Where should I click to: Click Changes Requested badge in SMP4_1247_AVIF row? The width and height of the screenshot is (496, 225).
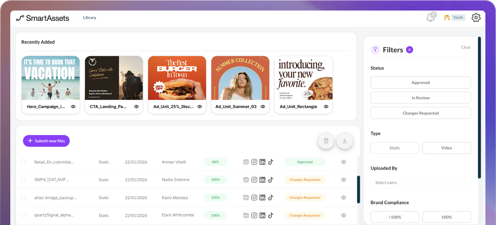tap(305, 180)
